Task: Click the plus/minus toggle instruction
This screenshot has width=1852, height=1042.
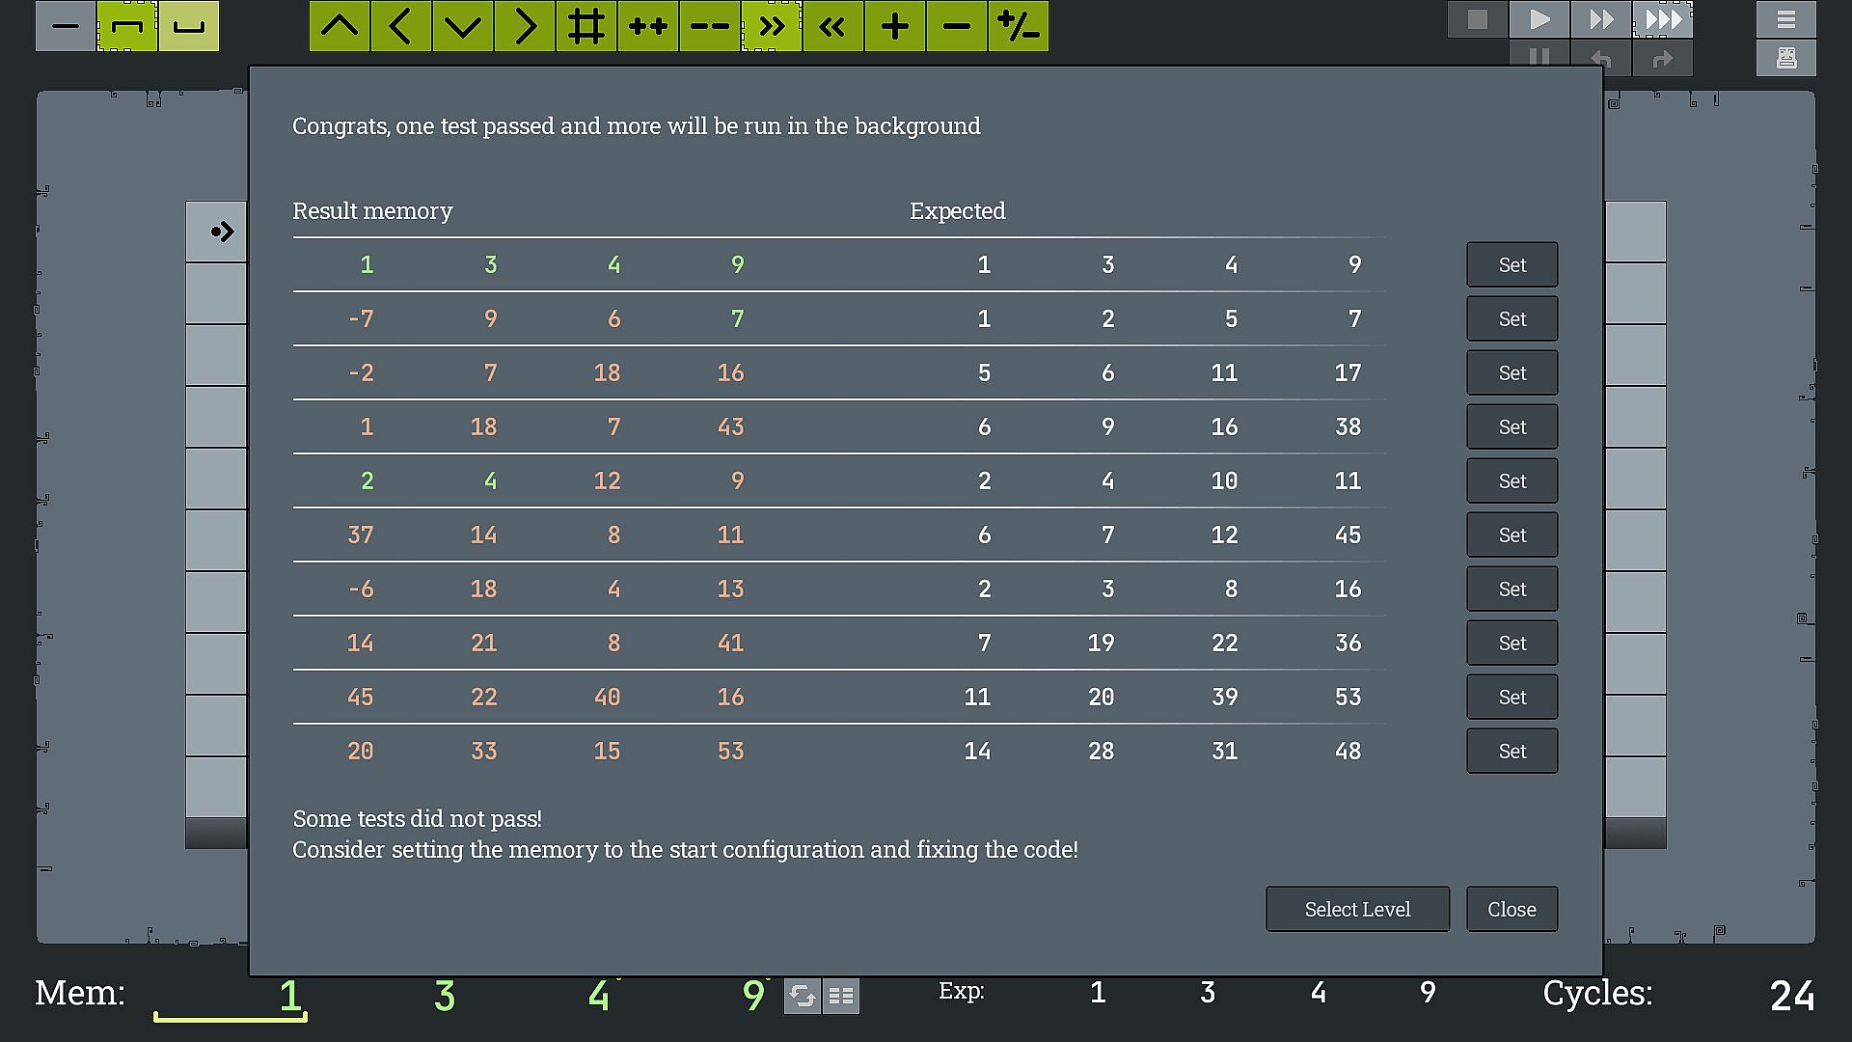Action: (x=1019, y=26)
